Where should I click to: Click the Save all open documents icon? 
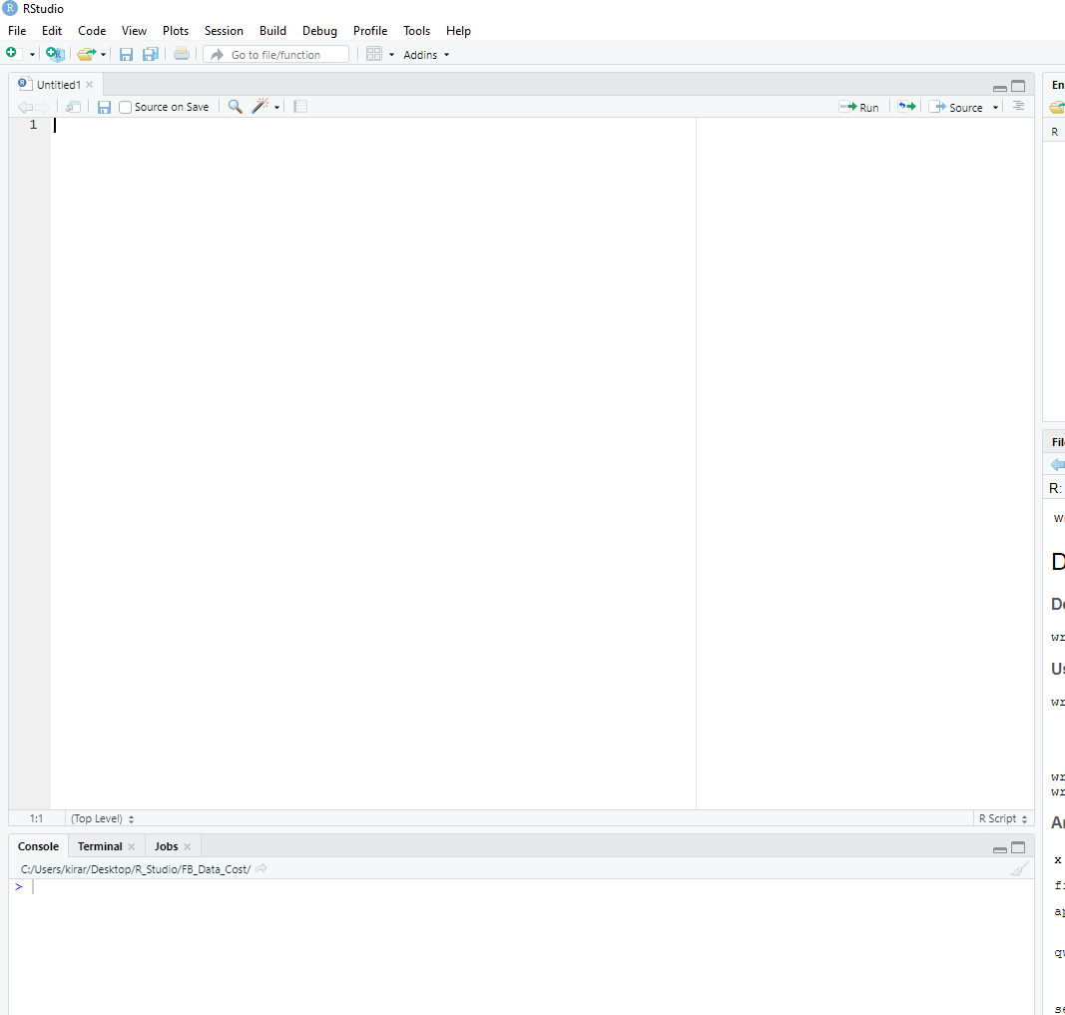[151, 54]
